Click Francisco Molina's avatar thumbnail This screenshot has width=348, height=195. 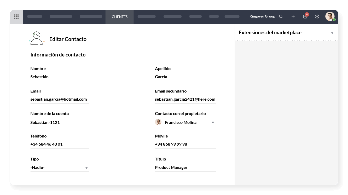(x=158, y=122)
